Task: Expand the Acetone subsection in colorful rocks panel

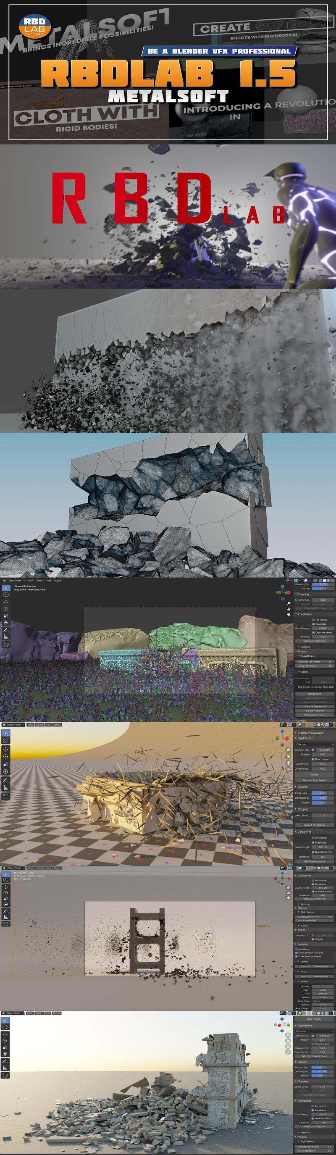Action: pyautogui.click(x=304, y=647)
